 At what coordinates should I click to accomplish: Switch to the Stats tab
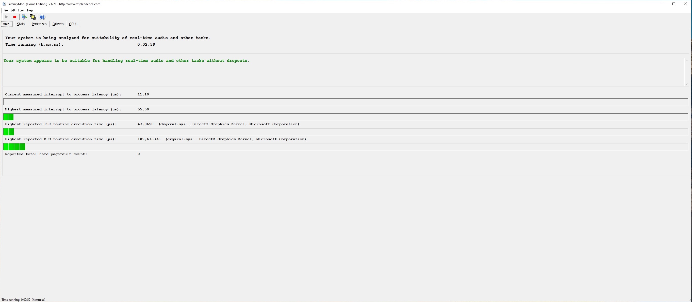[x=21, y=24]
